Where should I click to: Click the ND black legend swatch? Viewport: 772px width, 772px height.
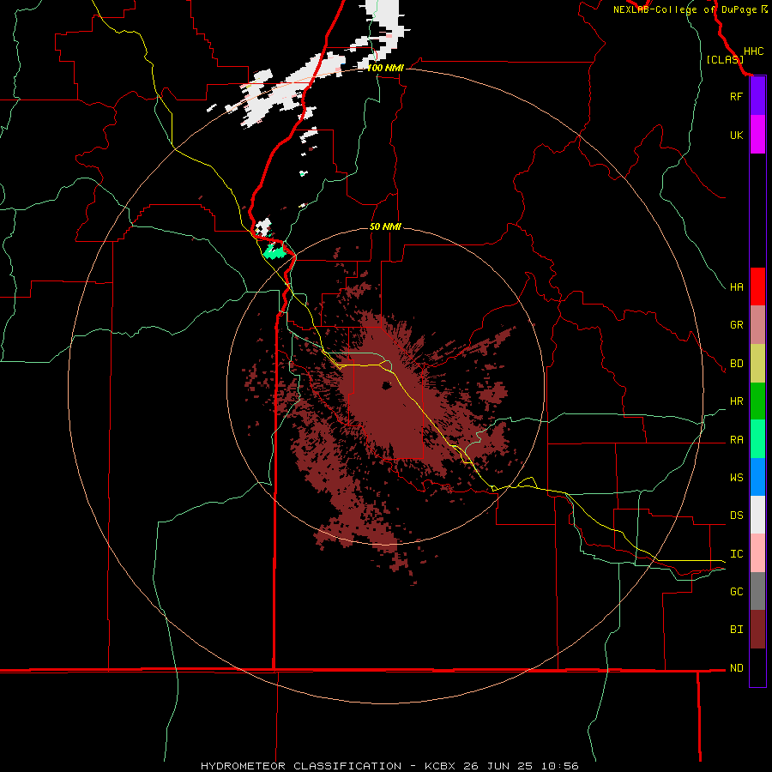(x=757, y=667)
